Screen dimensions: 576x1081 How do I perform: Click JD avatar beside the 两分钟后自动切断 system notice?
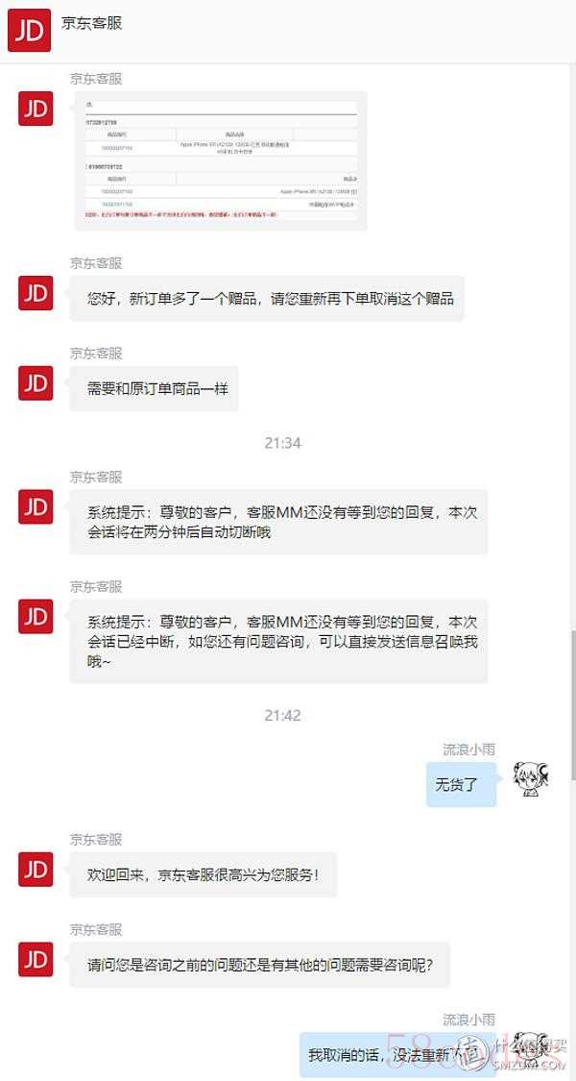click(36, 506)
